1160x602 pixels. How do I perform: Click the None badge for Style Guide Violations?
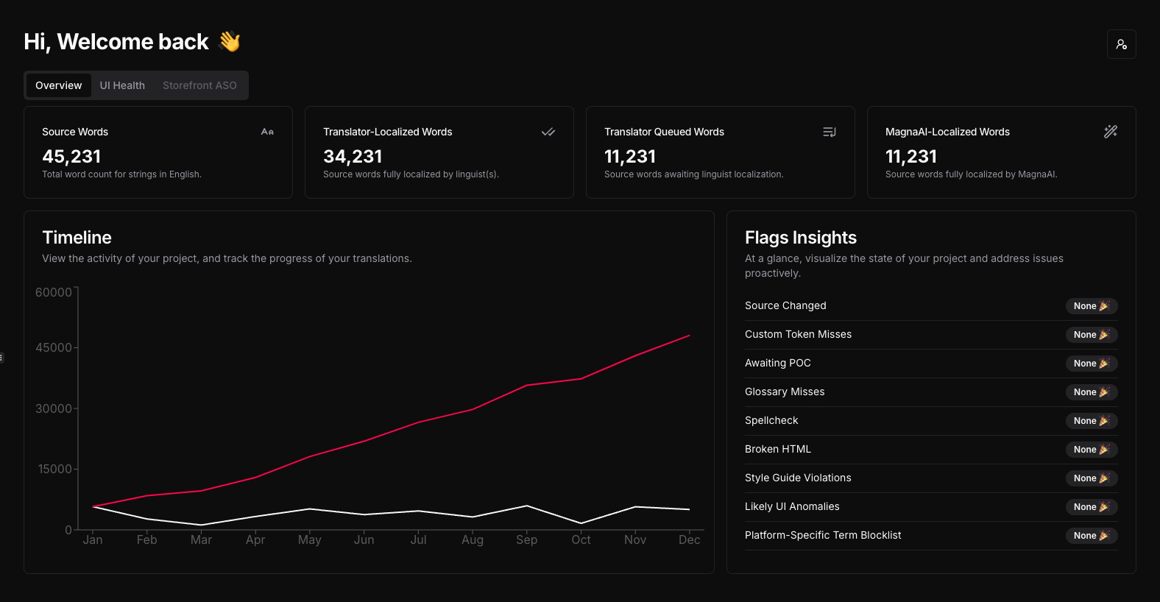pos(1092,478)
